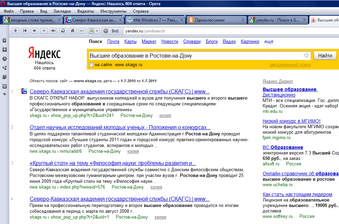Close the 'yandex.ru - Поиск' tab
Screen dimensions: 339x224
[x=304, y=20]
